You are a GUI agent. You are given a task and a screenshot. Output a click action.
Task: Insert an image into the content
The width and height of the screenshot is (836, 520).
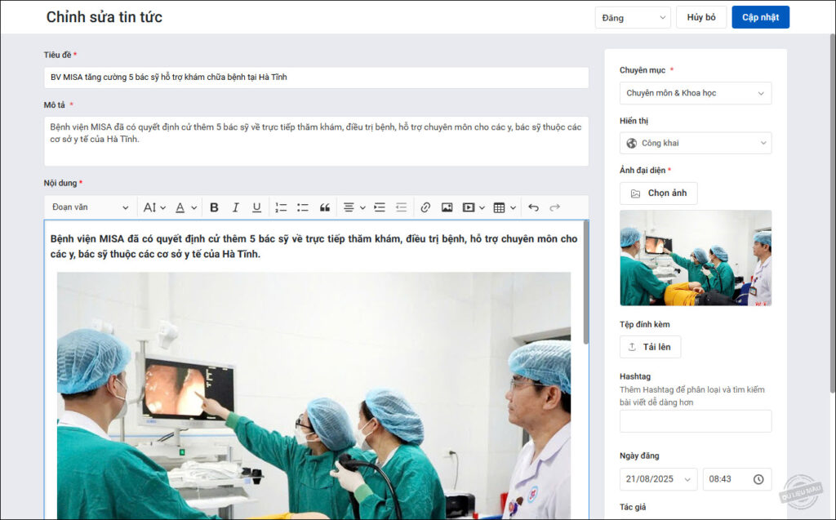447,207
